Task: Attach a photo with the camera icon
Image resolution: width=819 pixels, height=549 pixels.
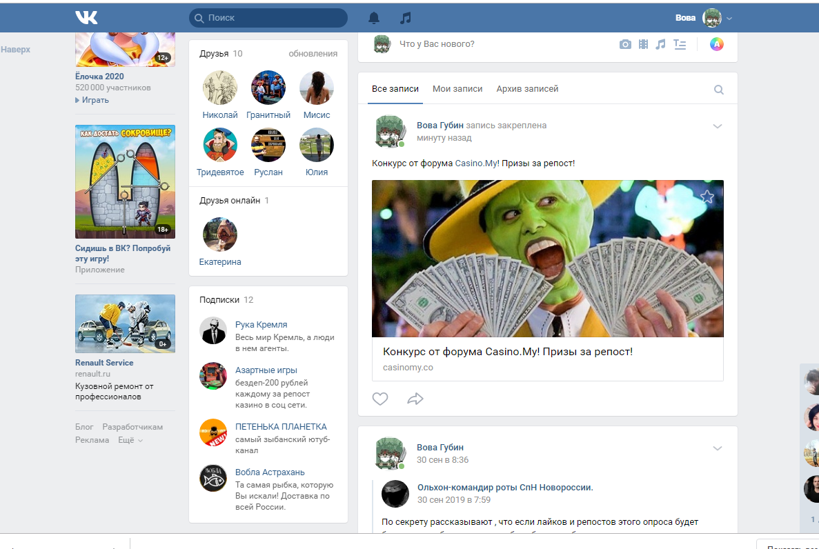Action: pyautogui.click(x=625, y=44)
